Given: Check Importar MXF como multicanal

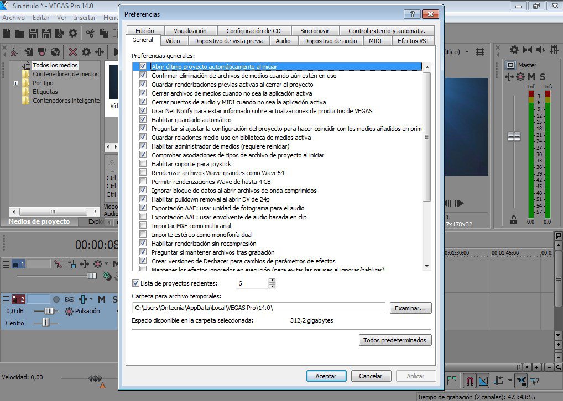Looking at the screenshot, I should point(143,225).
